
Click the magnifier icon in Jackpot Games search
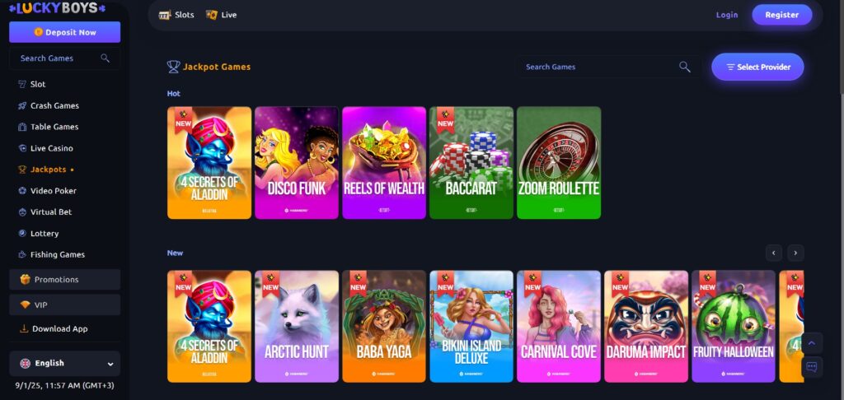pyautogui.click(x=685, y=67)
